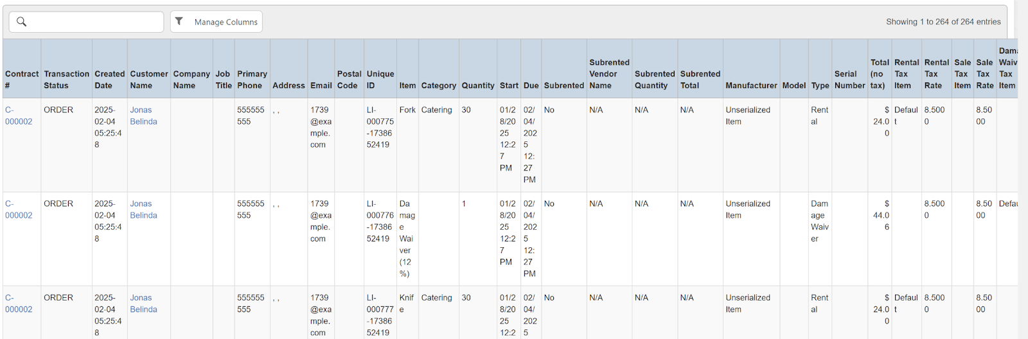Click the Created Date column header
The width and height of the screenshot is (1028, 339).
coord(109,80)
